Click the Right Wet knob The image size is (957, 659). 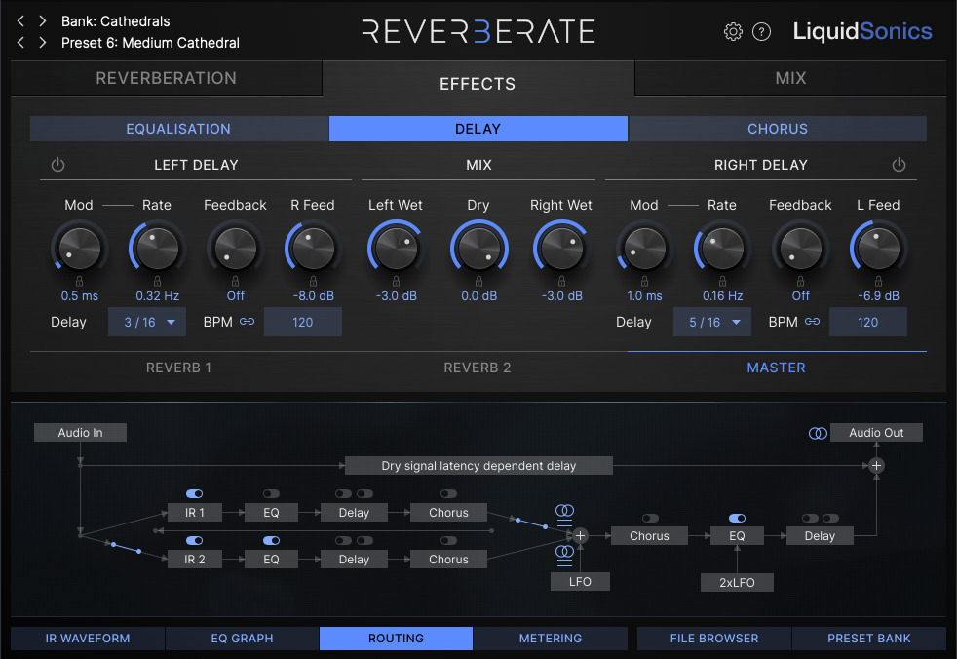[561, 248]
